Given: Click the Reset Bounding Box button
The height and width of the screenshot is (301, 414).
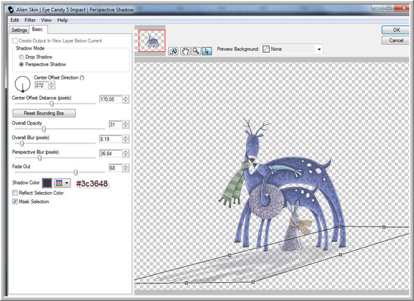Looking at the screenshot, I should pyautogui.click(x=44, y=113).
